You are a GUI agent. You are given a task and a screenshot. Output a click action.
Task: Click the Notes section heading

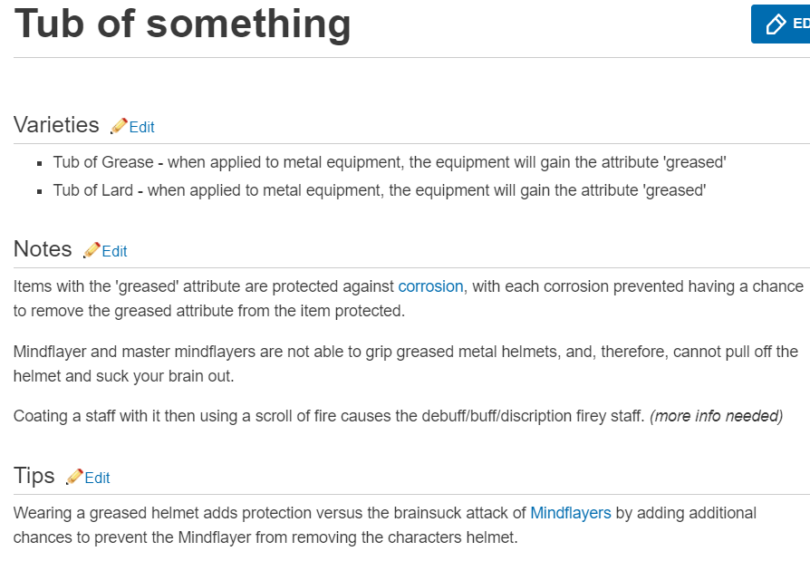(43, 249)
